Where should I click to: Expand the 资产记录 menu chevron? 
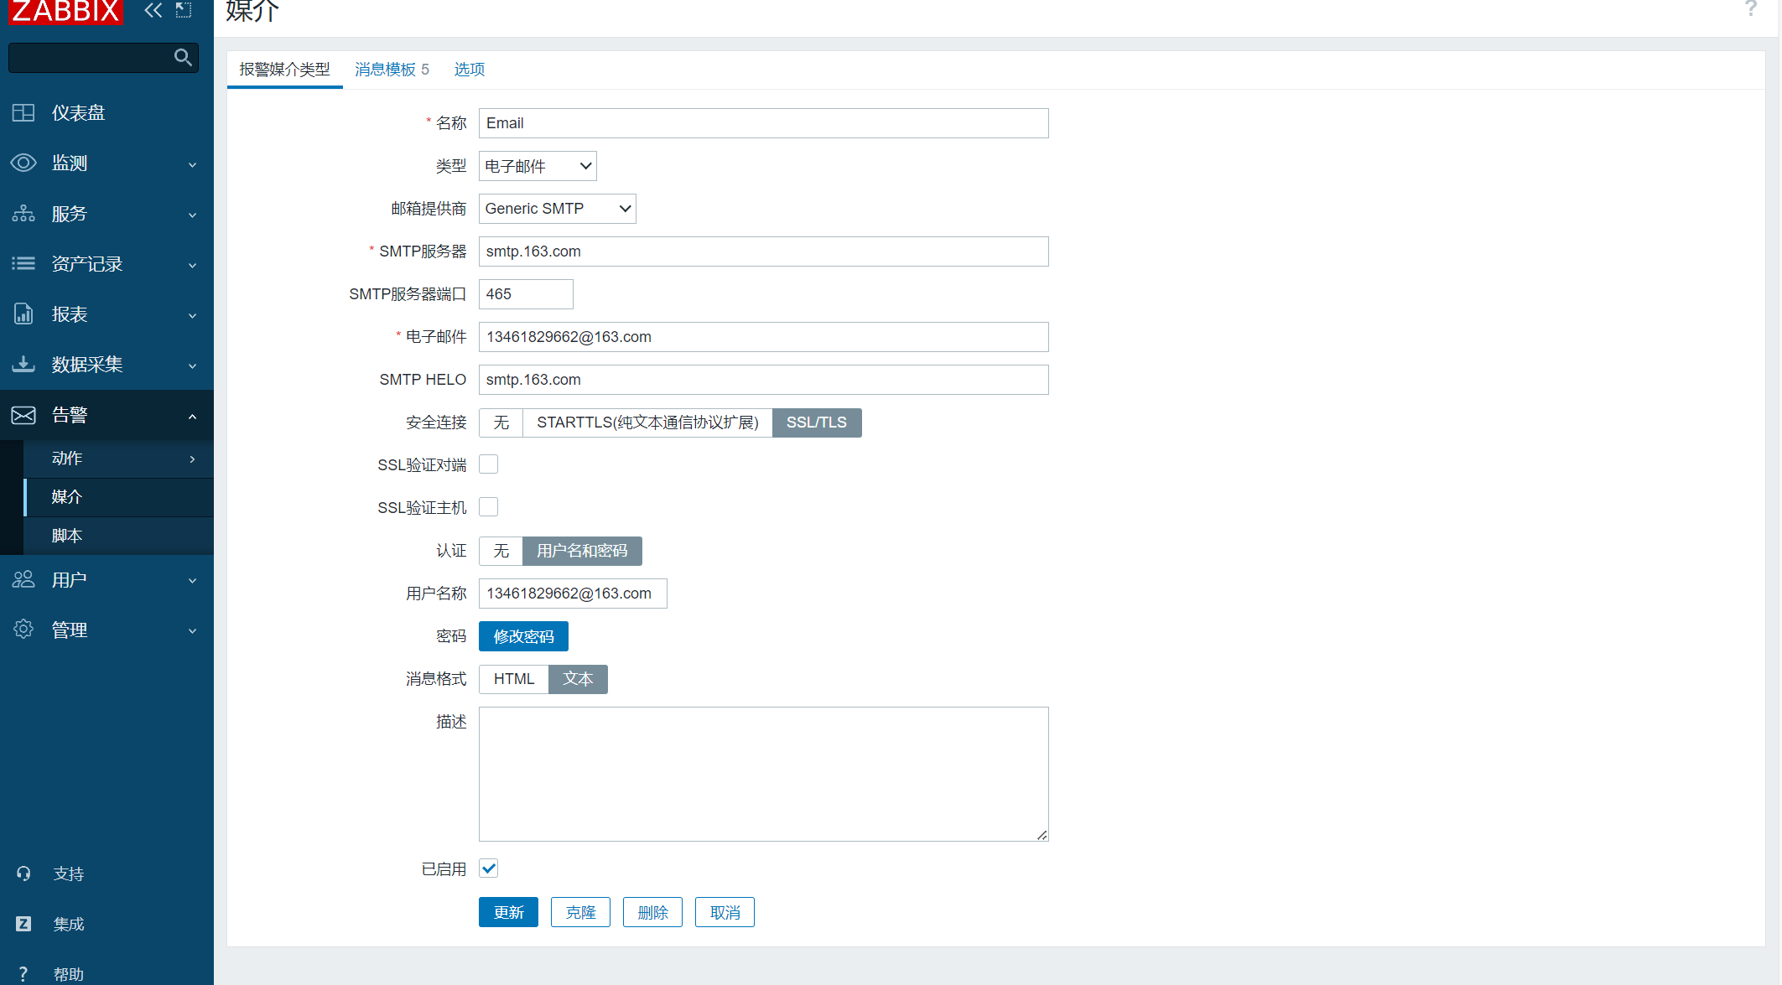pos(192,265)
